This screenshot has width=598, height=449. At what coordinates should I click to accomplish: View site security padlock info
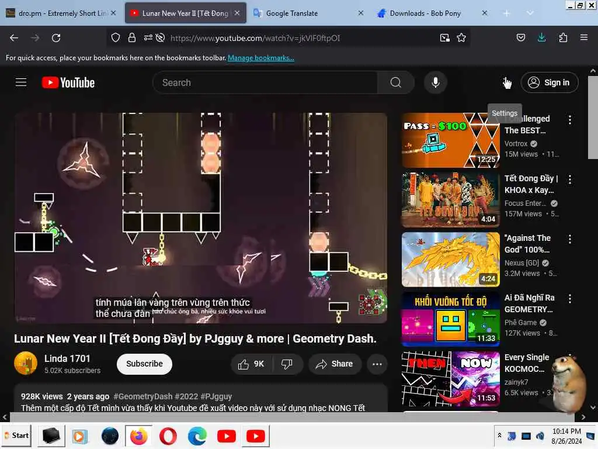pyautogui.click(x=132, y=37)
